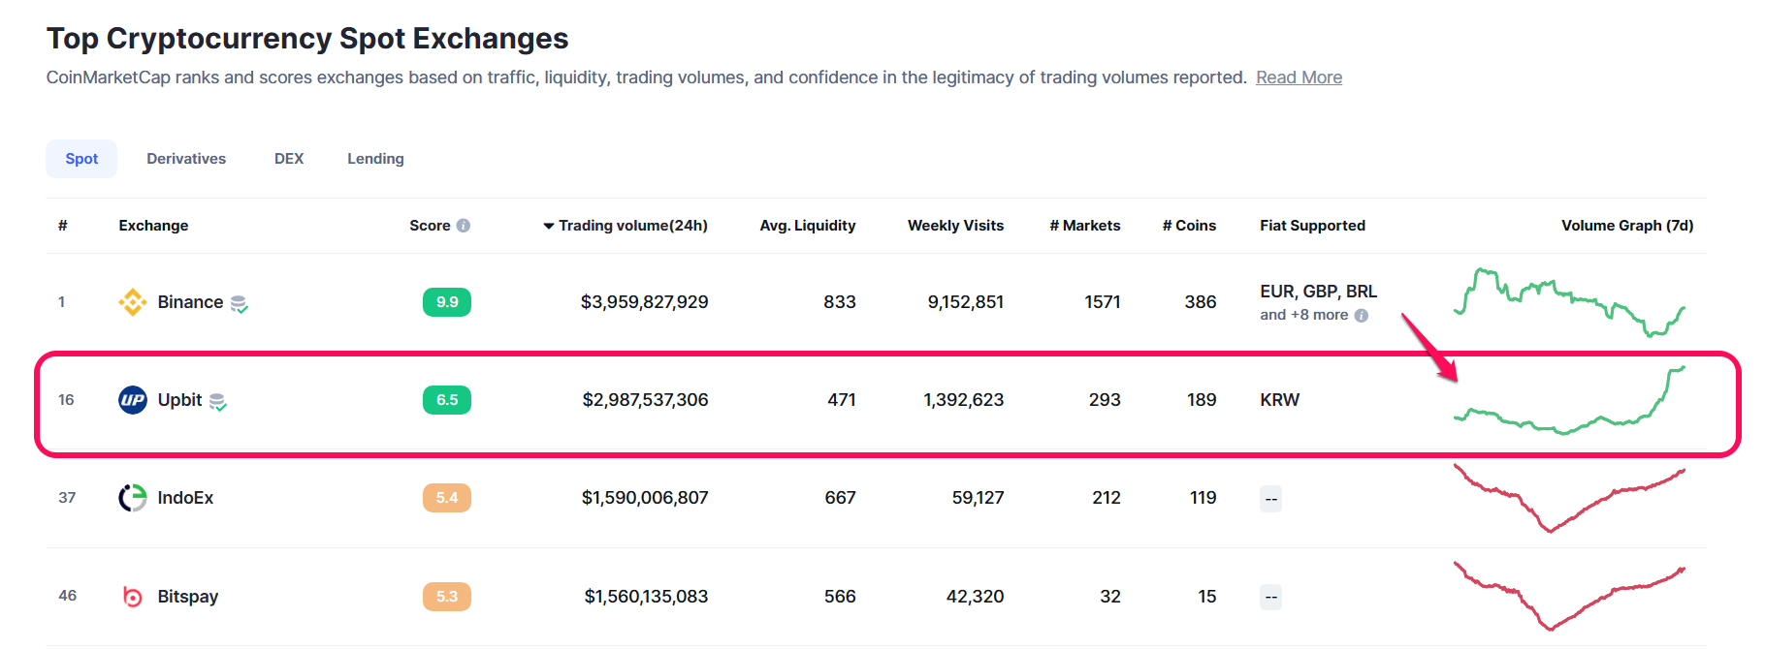Viewport: 1765px width, 649px height.
Task: Expand 'and +8 more' fiat list for Binance
Action: (x=1304, y=315)
